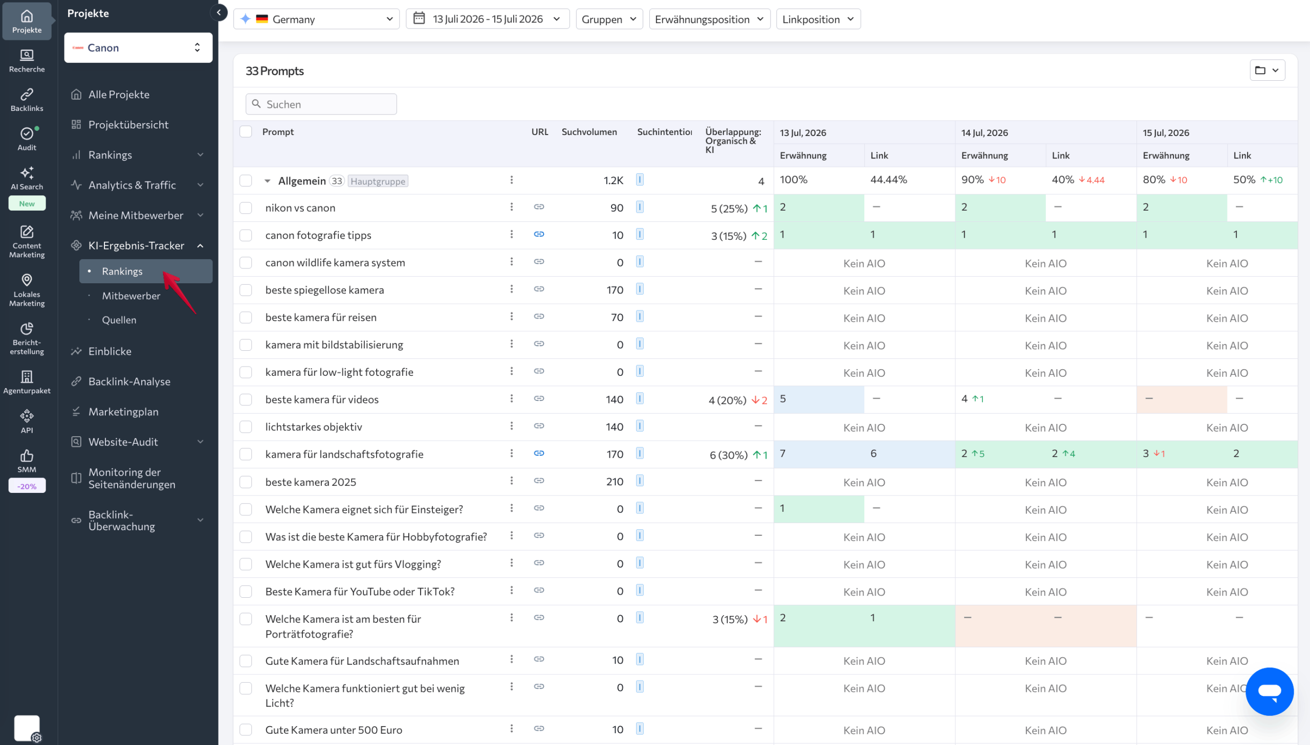Click the 'canon fotografie tipps' prompt text
Screen dimensions: 1310x745
(x=318, y=235)
